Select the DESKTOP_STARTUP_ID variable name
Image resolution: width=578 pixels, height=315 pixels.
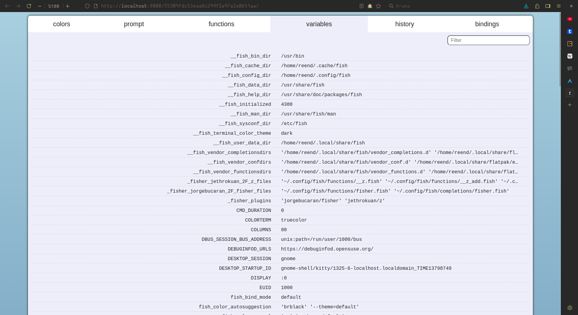[245, 268]
